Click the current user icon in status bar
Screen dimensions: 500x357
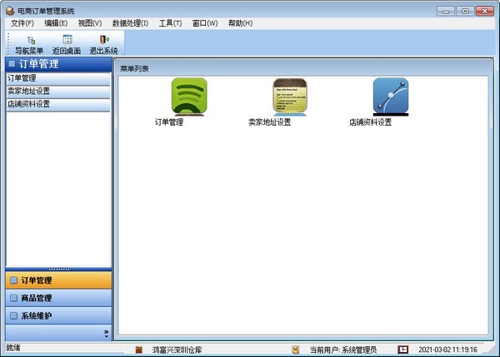[296, 350]
